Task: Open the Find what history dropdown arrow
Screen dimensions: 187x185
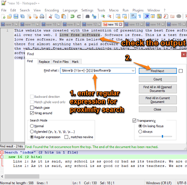Action: pyautogui.click(x=133, y=70)
